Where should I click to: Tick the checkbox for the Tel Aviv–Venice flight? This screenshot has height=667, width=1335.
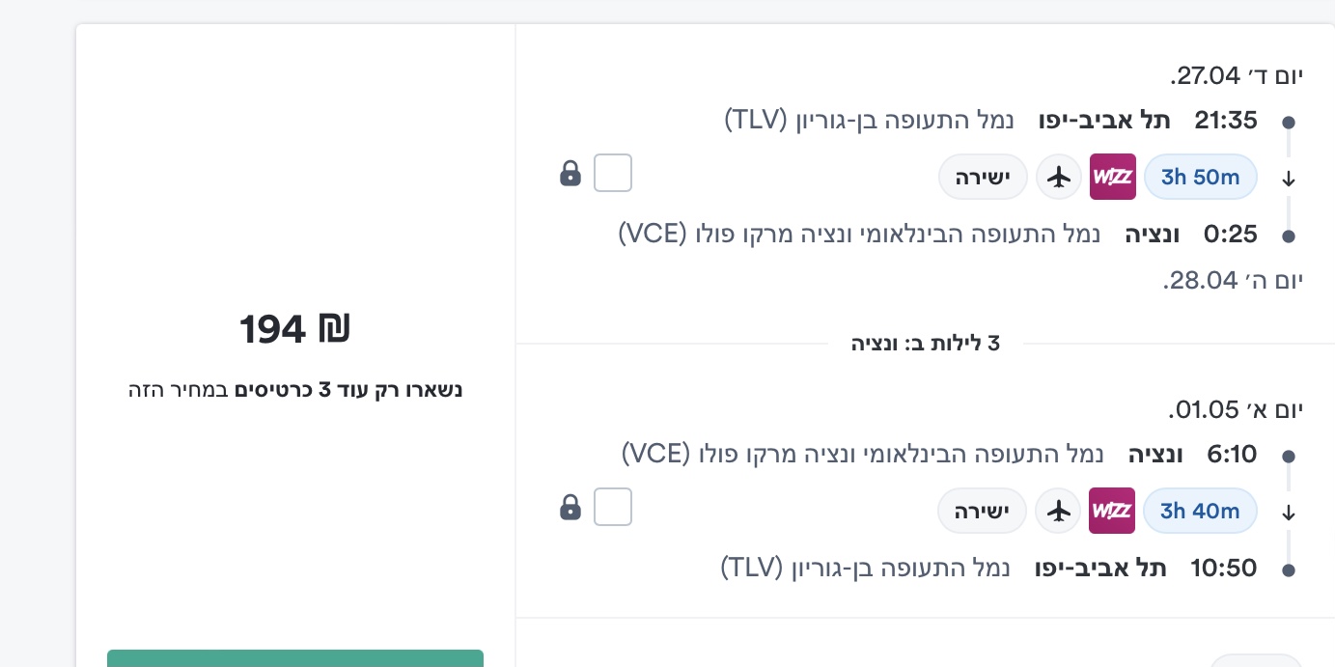point(612,174)
